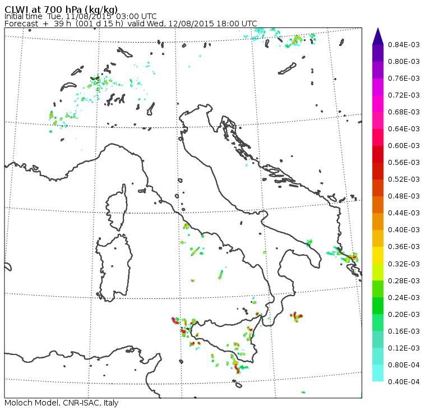
Task: Click the legend label 0.60E-03
Action: point(404,145)
